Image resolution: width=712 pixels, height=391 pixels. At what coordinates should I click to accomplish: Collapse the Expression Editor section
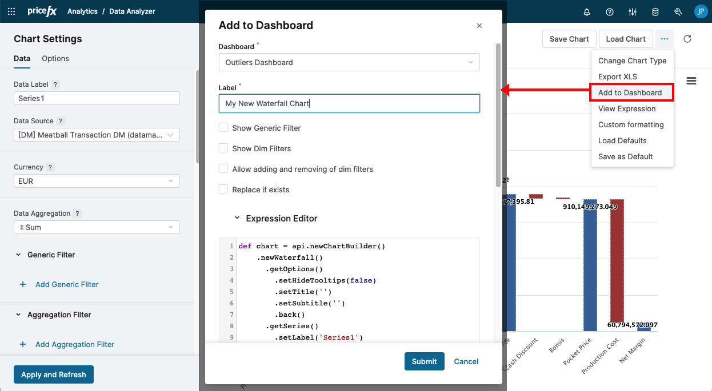point(237,218)
